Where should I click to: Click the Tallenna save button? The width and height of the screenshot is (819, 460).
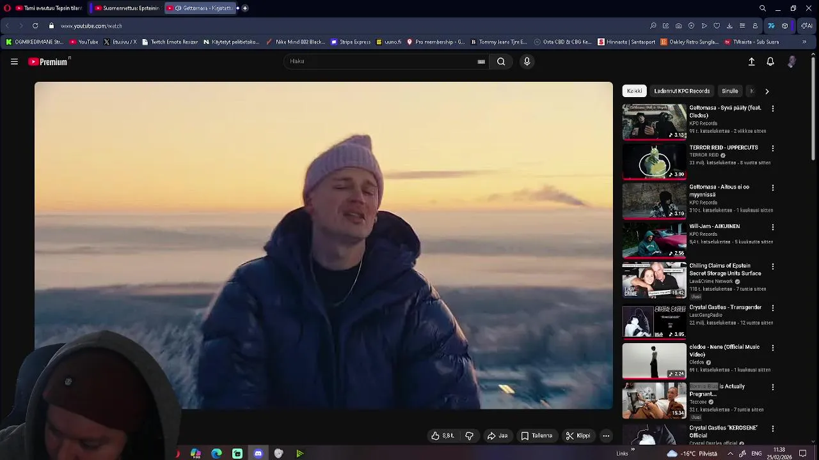tap(536, 436)
